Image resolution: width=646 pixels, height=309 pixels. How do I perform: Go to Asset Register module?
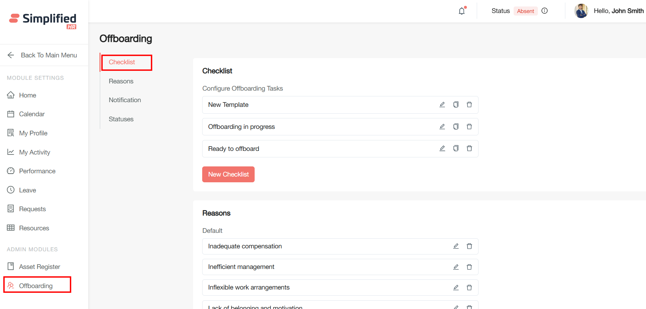coord(39,267)
